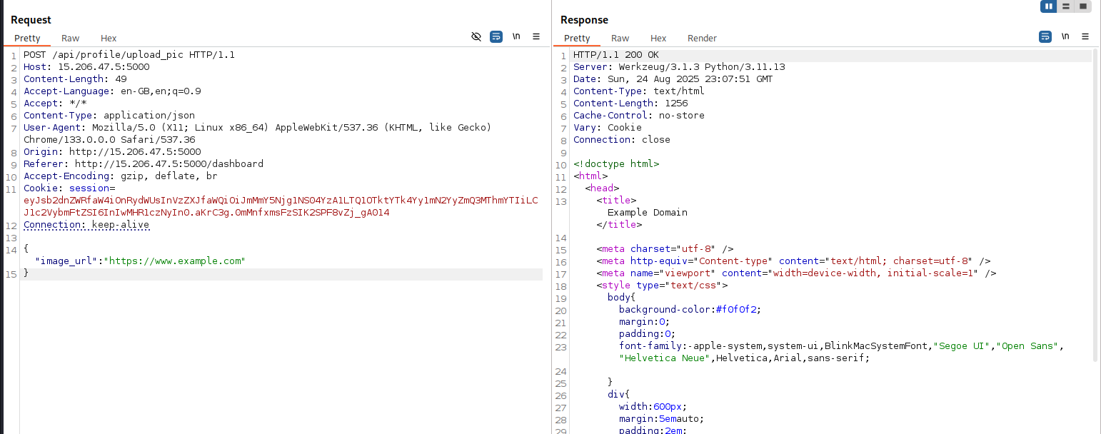Switch to the top-bottom stacked layout icon
1101x434 pixels.
[1065, 6]
